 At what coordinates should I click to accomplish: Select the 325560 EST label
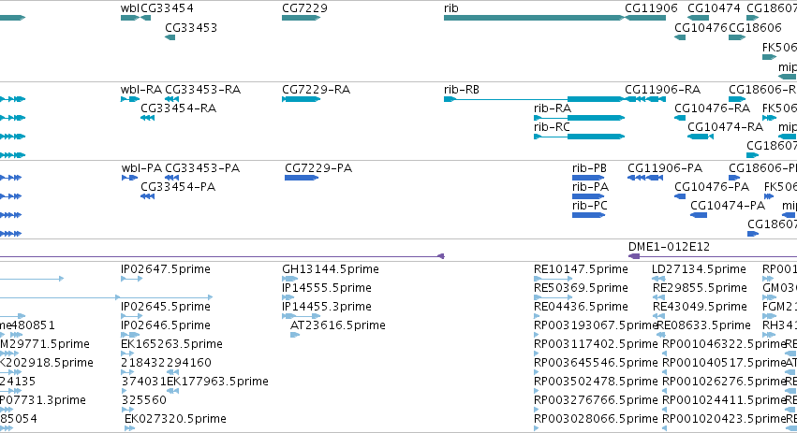144,400
